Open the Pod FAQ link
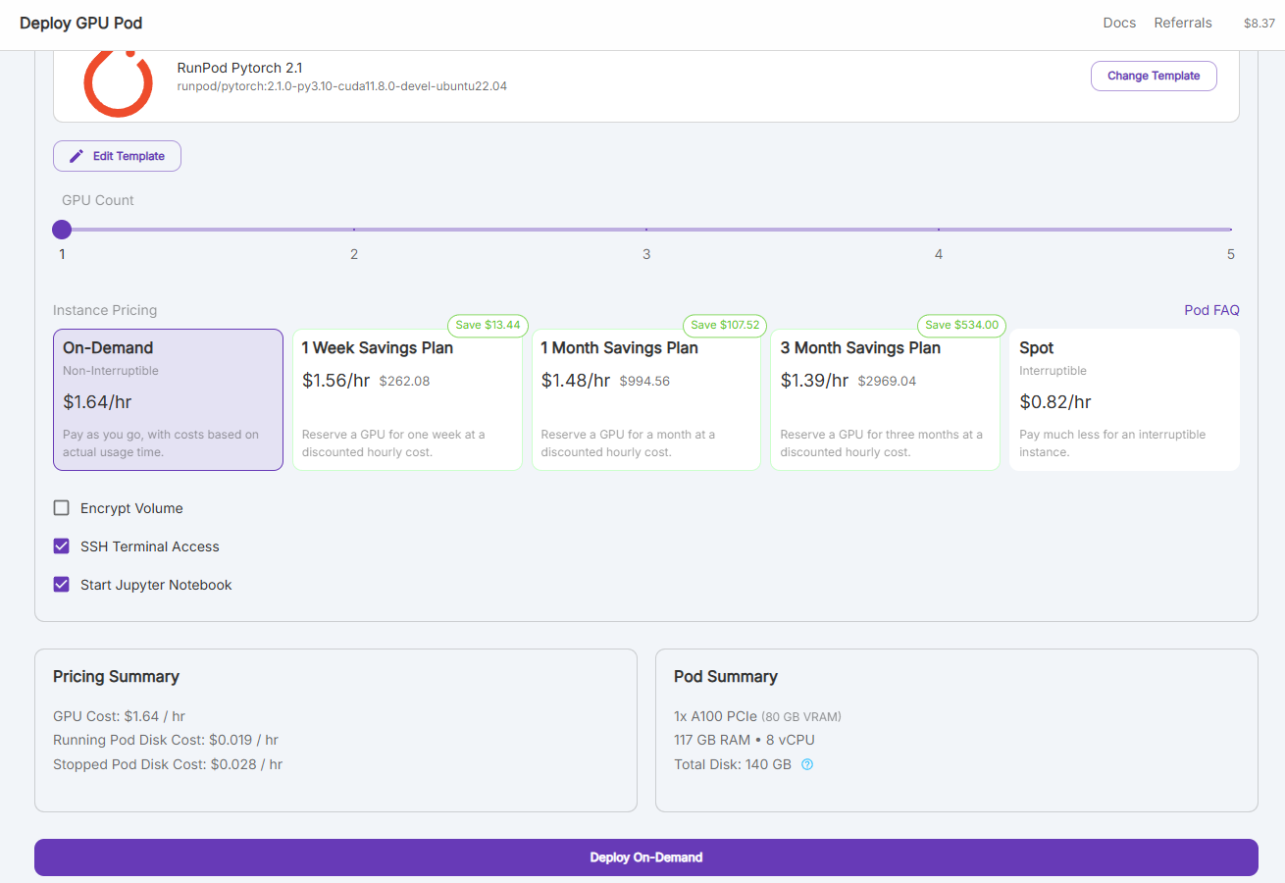Viewport: 1285px width, 883px height. click(x=1211, y=310)
